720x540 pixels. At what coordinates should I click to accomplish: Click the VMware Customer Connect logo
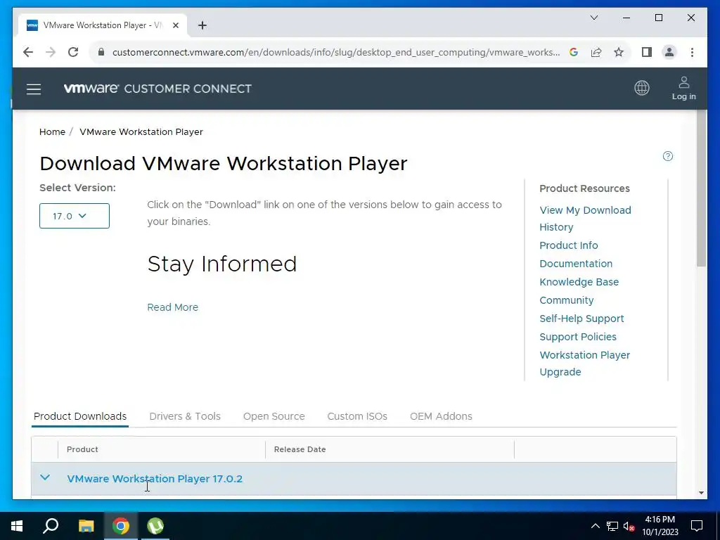click(x=157, y=89)
